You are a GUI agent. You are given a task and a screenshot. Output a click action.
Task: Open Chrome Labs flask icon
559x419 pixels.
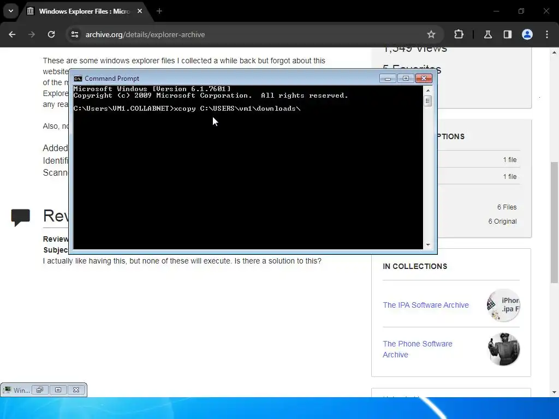pos(488,34)
